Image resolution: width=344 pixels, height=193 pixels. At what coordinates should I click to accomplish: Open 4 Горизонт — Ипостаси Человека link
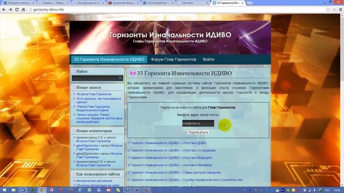point(170,165)
